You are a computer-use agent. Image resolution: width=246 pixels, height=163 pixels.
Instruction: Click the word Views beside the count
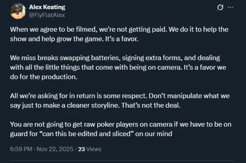94,149
